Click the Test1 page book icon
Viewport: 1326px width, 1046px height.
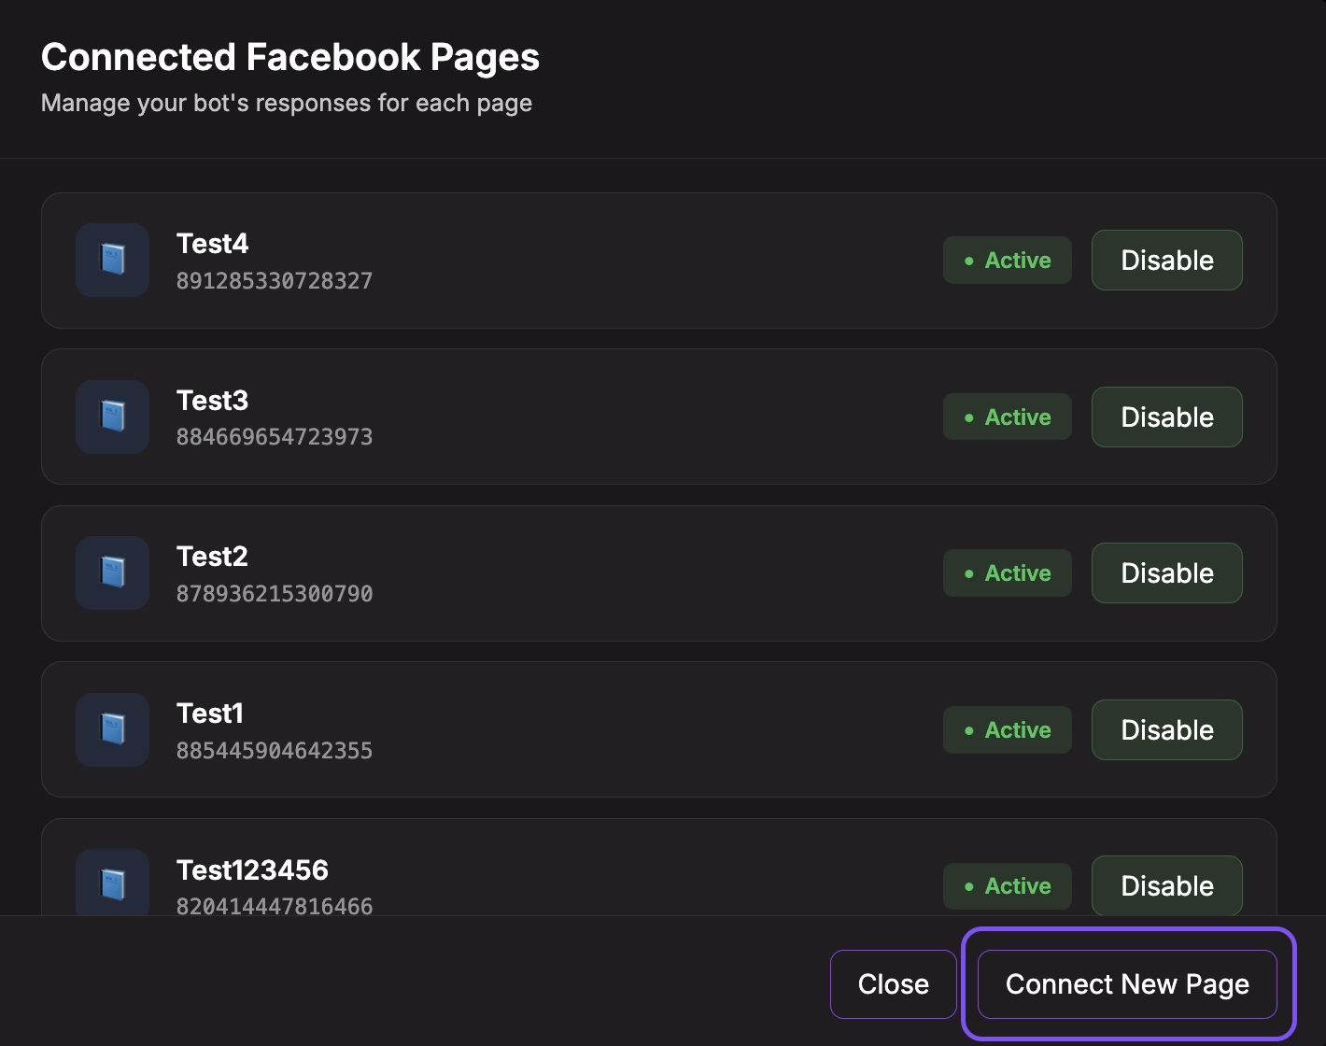(x=112, y=729)
